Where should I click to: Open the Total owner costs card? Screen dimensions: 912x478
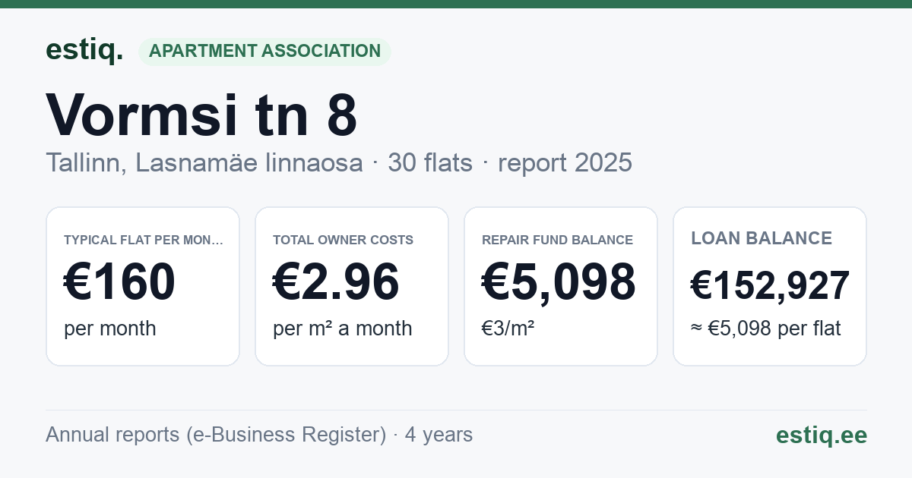pos(352,286)
